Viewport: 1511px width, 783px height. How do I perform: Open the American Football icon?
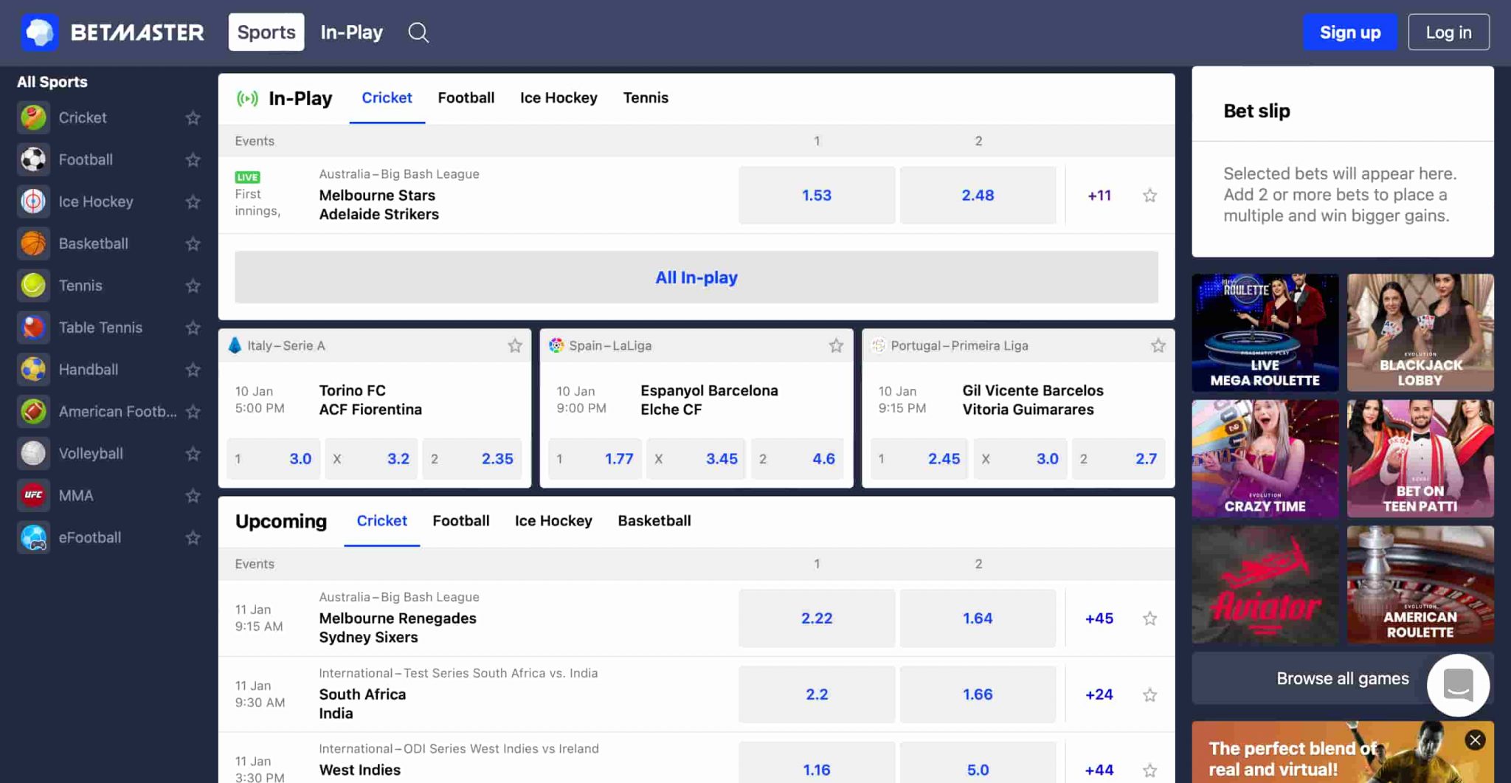(x=33, y=412)
